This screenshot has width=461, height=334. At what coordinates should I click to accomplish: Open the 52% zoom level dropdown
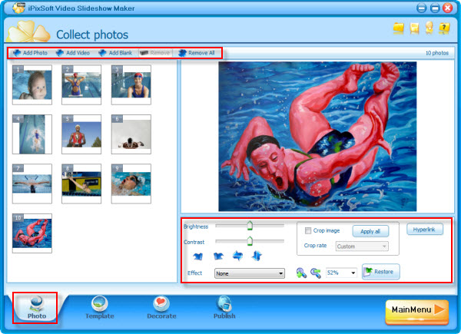tap(342, 273)
